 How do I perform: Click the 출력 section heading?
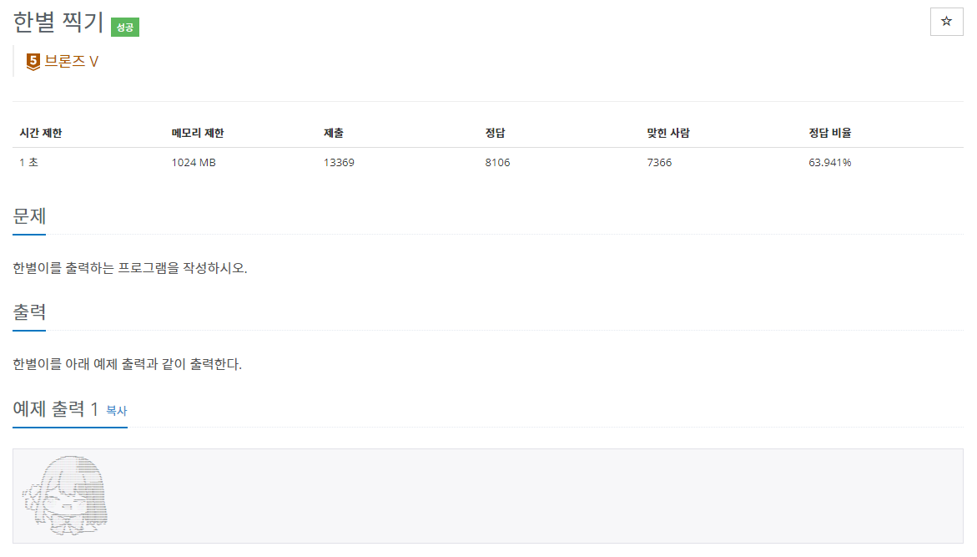(29, 311)
